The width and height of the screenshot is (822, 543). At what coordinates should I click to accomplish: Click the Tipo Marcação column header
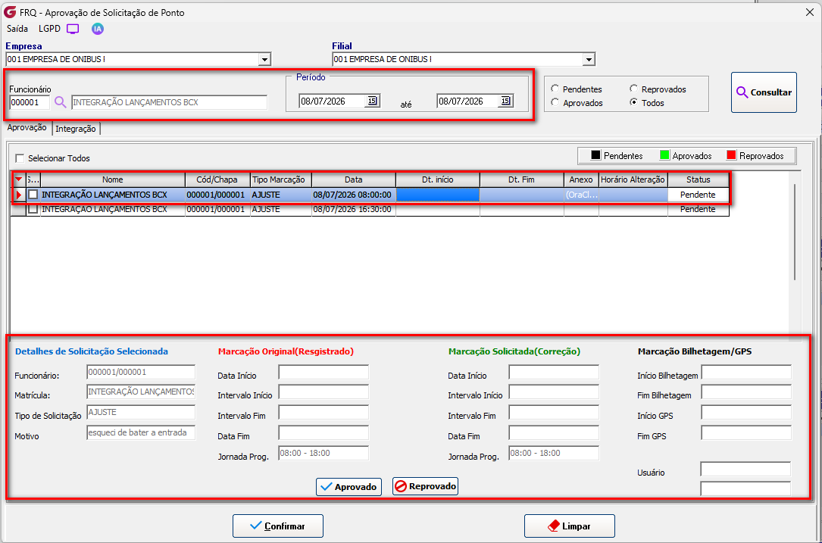coord(281,179)
